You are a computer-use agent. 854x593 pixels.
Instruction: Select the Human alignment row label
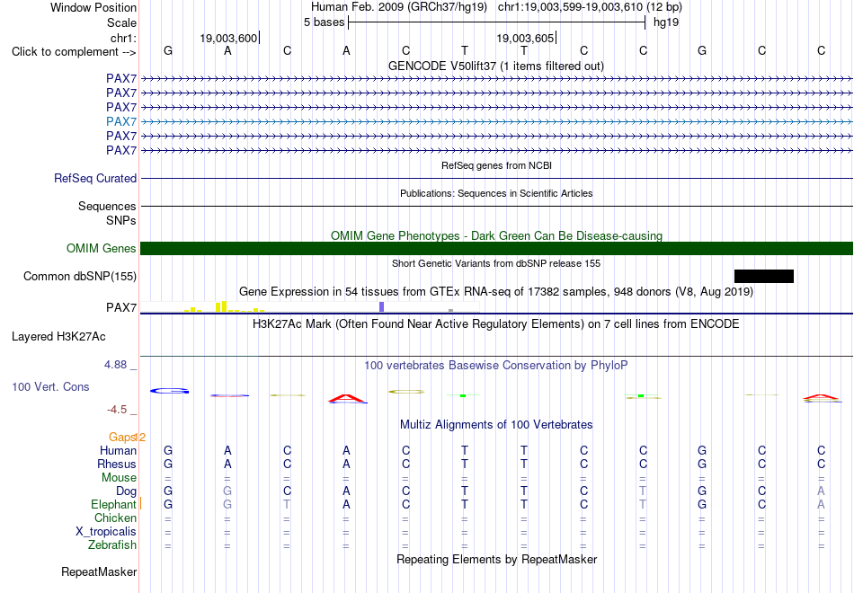[118, 450]
